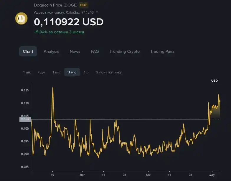Click the May label on the x-axis
Viewport: 231px width, 181px height.
click(212, 175)
